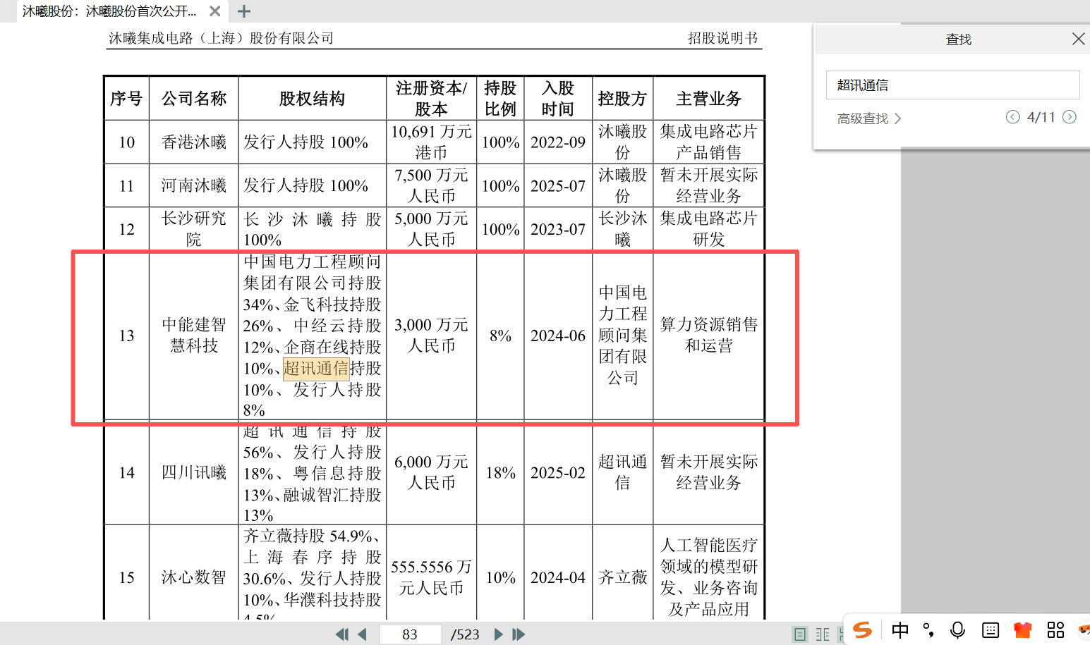Click 集成电路芯片研发 business cell

pyautogui.click(x=709, y=228)
